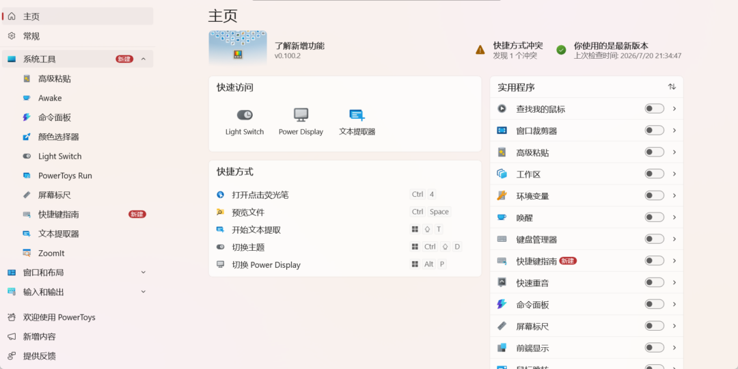
Task: Click the 前端显示 icon in the utilities list
Action: 502,348
